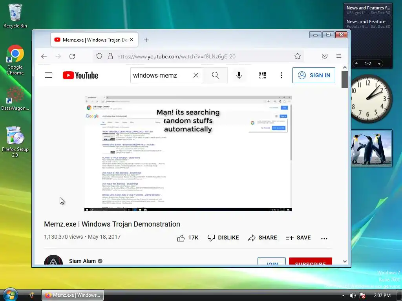The image size is (402, 301).
Task: Open the volume speaker tray icon
Action: [353, 296]
